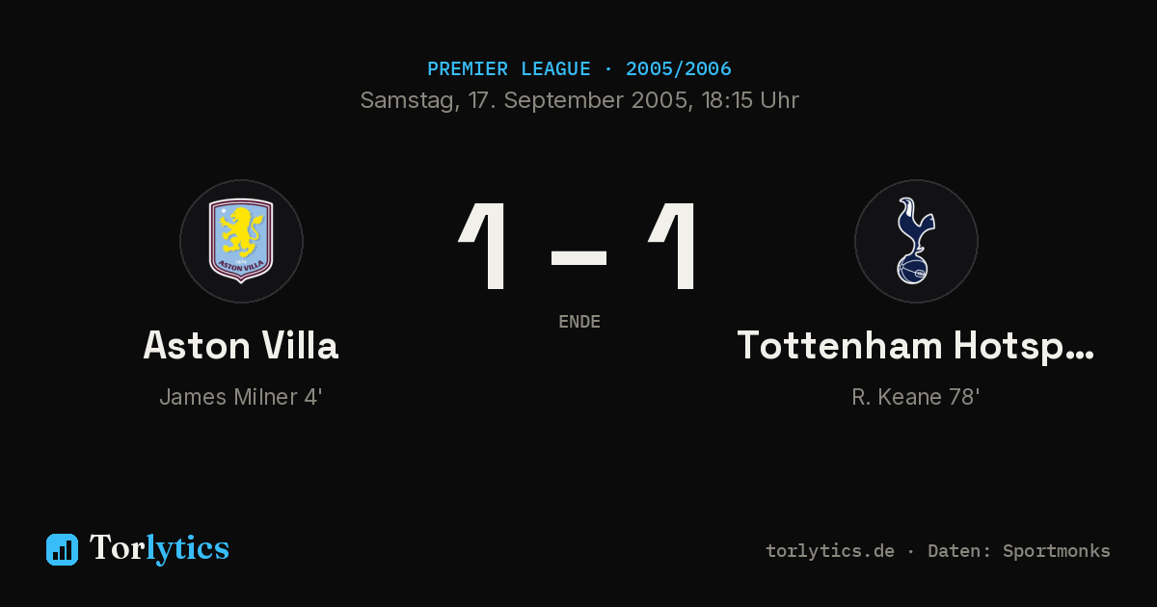
Task: Click the James Milner 4' goal entry
Action: coord(241,397)
